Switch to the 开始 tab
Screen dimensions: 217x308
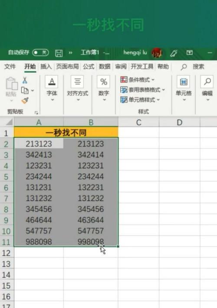pos(30,67)
